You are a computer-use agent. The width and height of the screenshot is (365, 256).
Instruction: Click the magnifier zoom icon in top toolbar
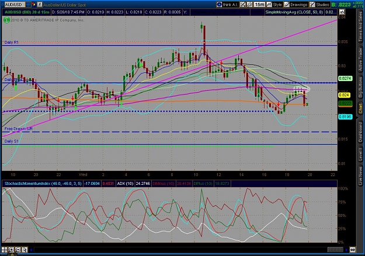(x=249, y=5)
